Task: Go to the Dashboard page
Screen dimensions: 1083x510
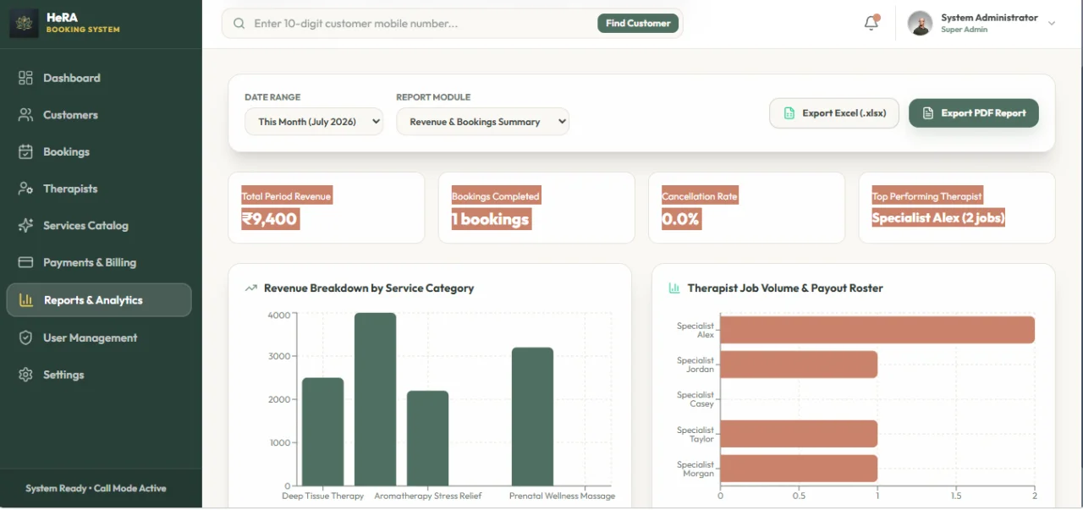Action: click(99, 78)
